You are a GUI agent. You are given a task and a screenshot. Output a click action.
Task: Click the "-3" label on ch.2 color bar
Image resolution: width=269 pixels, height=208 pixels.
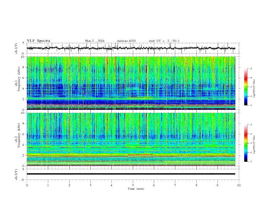pos(250,125)
